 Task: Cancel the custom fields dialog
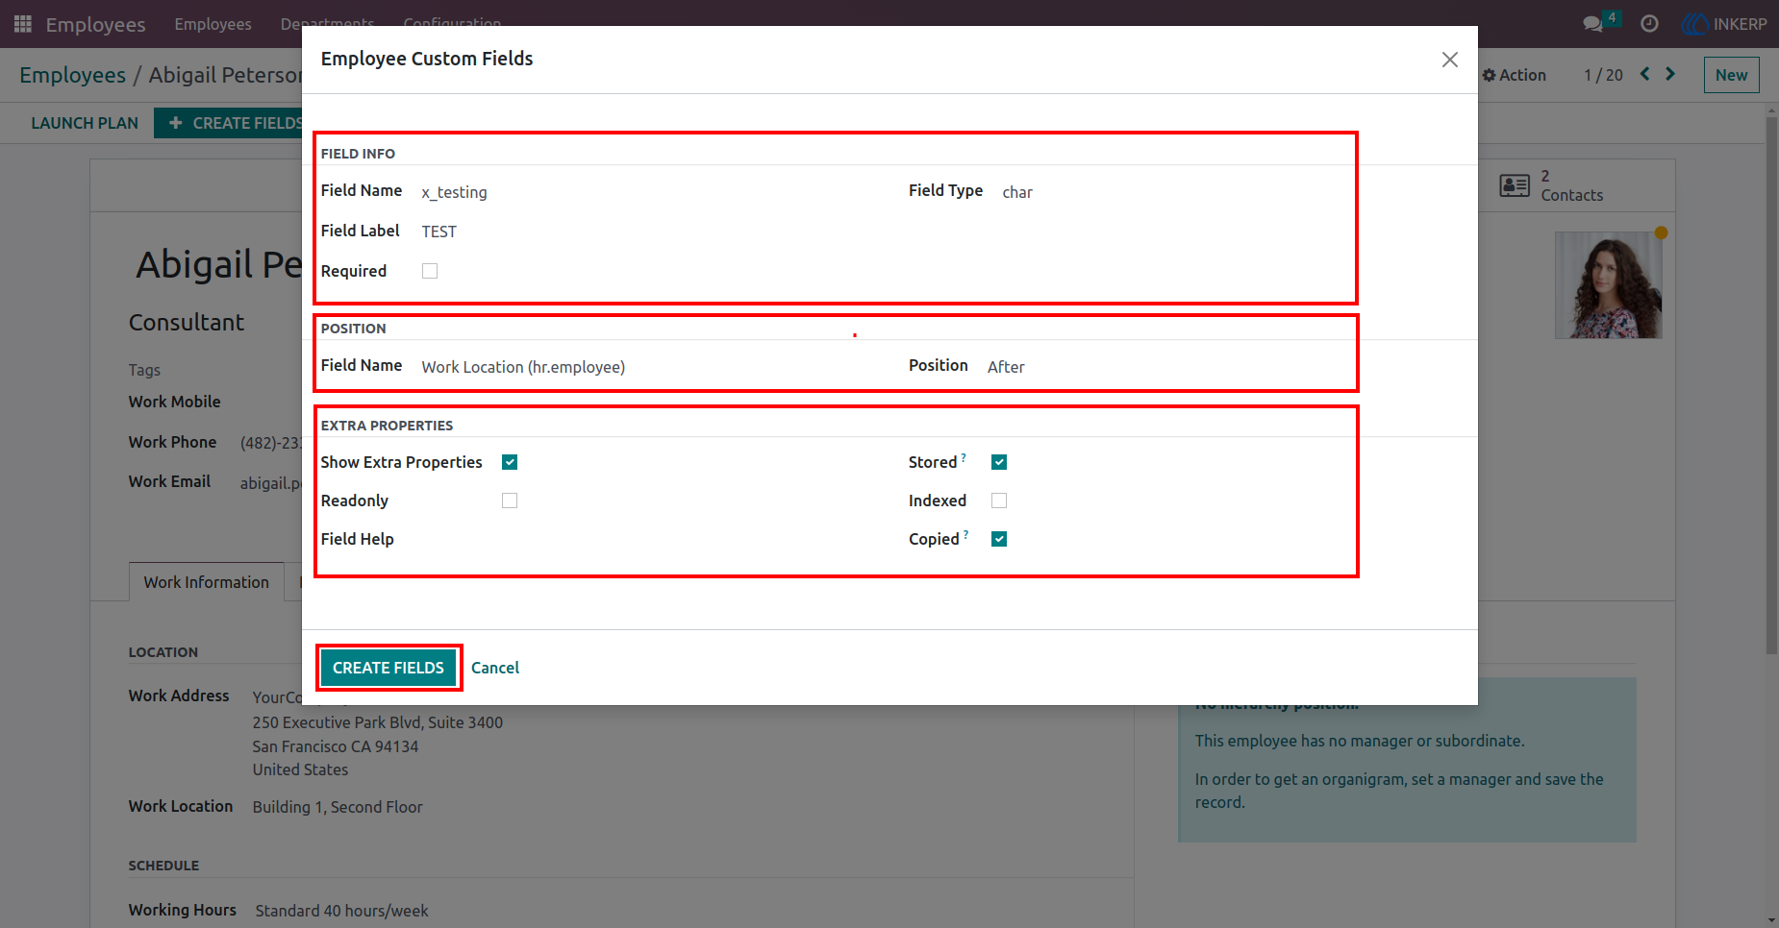[x=495, y=668]
